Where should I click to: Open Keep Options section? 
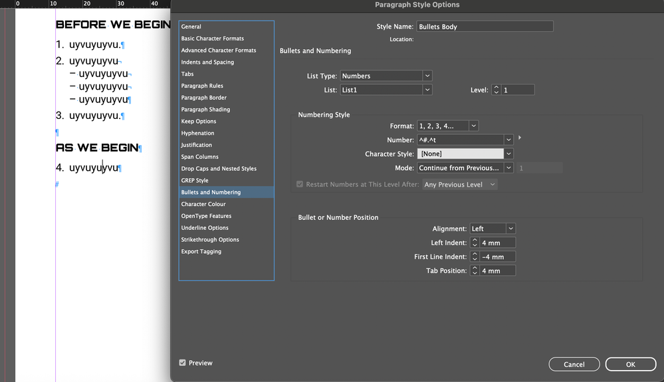tap(226, 121)
